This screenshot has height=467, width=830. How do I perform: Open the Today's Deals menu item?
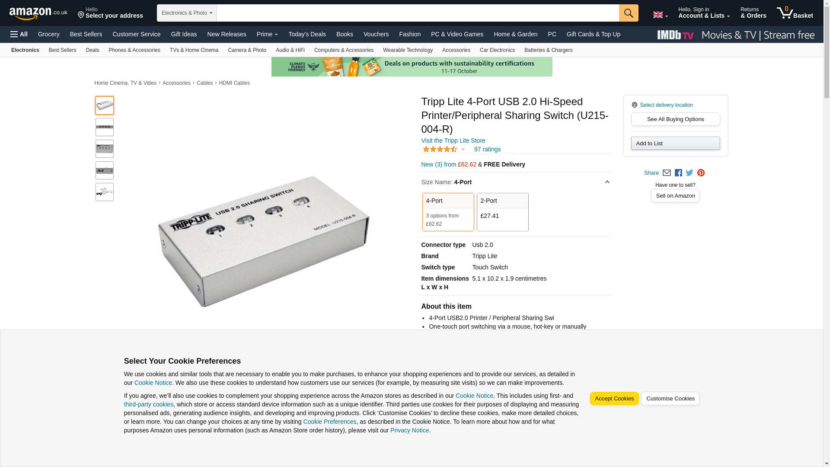click(307, 34)
